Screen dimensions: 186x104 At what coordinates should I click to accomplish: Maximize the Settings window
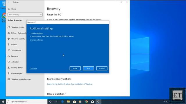click(x=121, y=2)
